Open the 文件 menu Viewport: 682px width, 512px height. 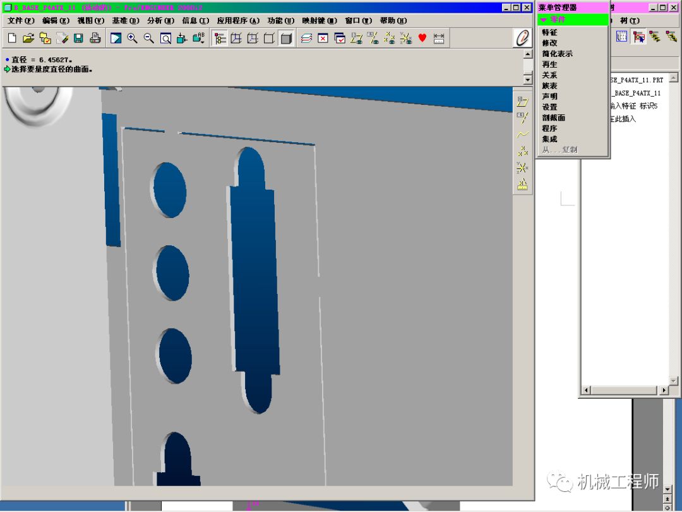[21, 20]
